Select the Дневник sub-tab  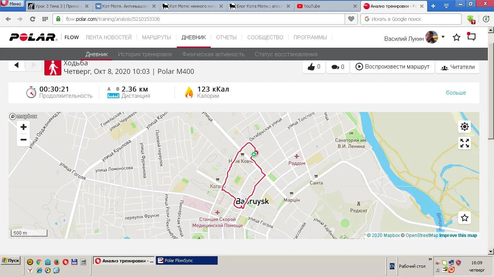pos(96,54)
